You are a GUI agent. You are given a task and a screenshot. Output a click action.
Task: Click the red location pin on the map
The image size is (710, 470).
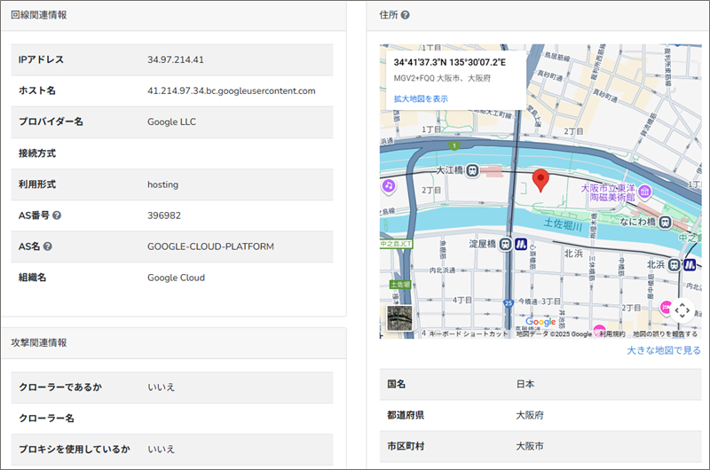coord(540,180)
